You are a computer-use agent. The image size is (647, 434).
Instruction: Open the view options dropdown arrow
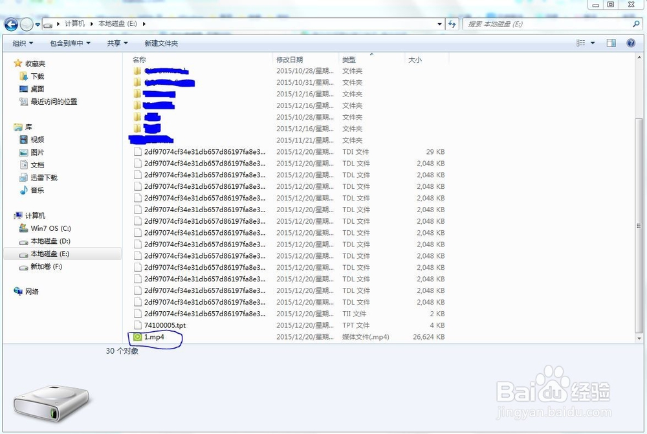pos(593,43)
